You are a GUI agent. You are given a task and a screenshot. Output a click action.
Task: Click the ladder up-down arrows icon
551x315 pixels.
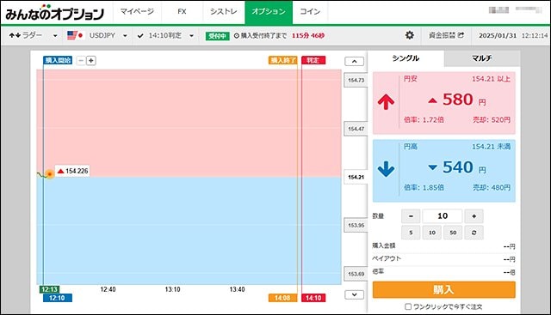pyautogui.click(x=15, y=35)
